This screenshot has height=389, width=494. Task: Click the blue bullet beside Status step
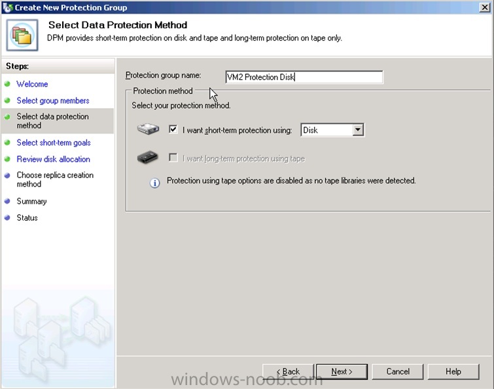click(7, 217)
